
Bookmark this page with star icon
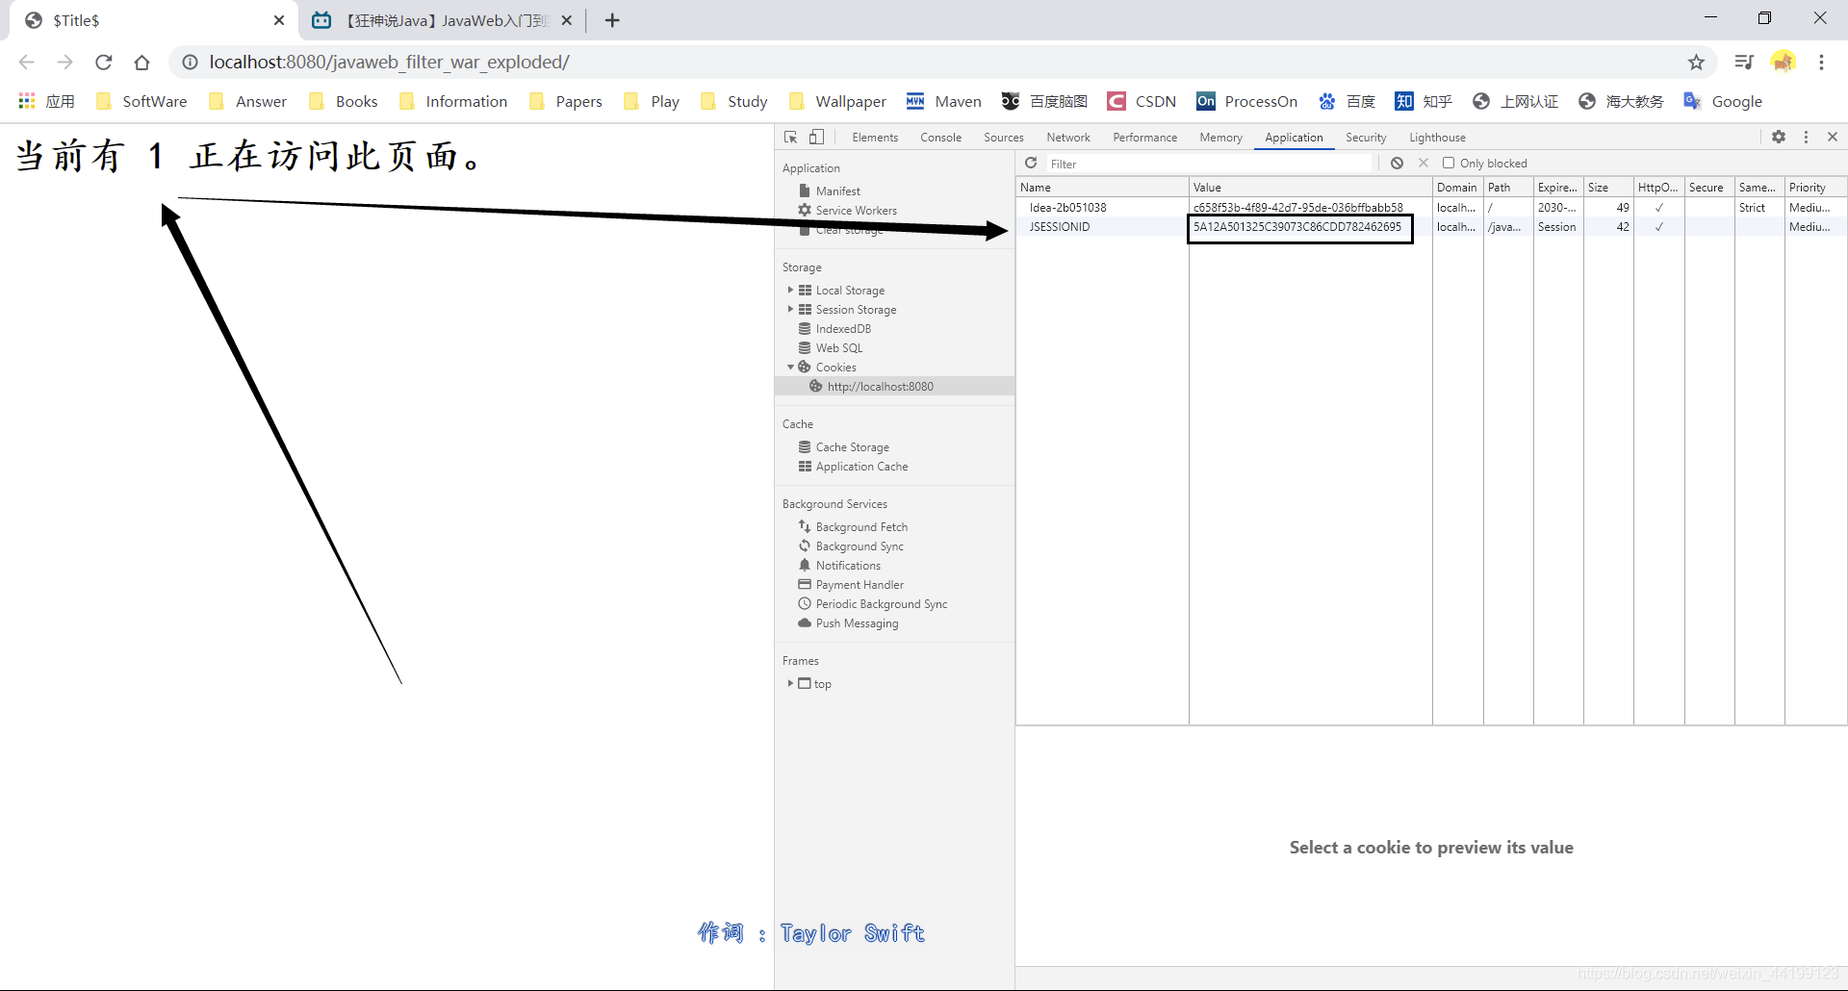(x=1696, y=63)
